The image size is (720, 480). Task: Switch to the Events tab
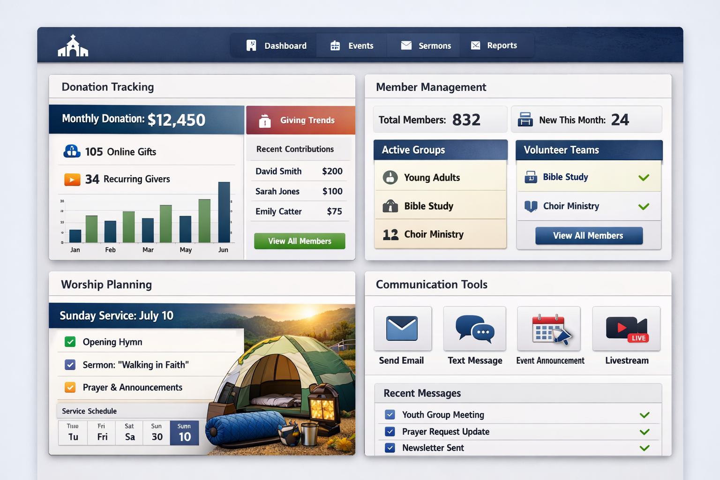tap(352, 45)
